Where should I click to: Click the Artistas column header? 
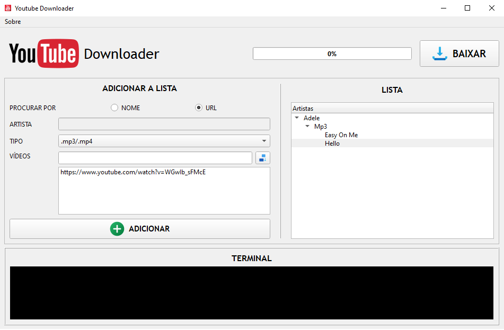(x=392, y=108)
